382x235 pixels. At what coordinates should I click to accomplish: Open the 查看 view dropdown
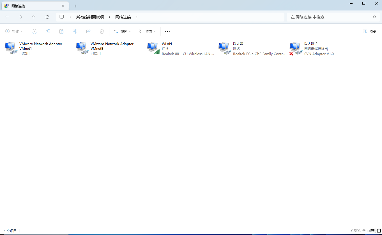click(147, 31)
